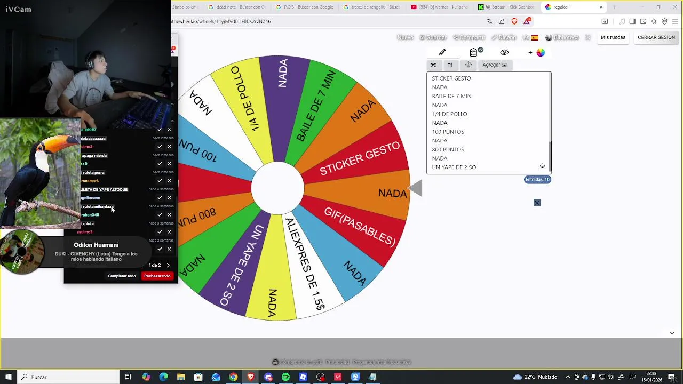Open Brave VPN shield icon
Screen dimensions: 683x384
click(664, 21)
